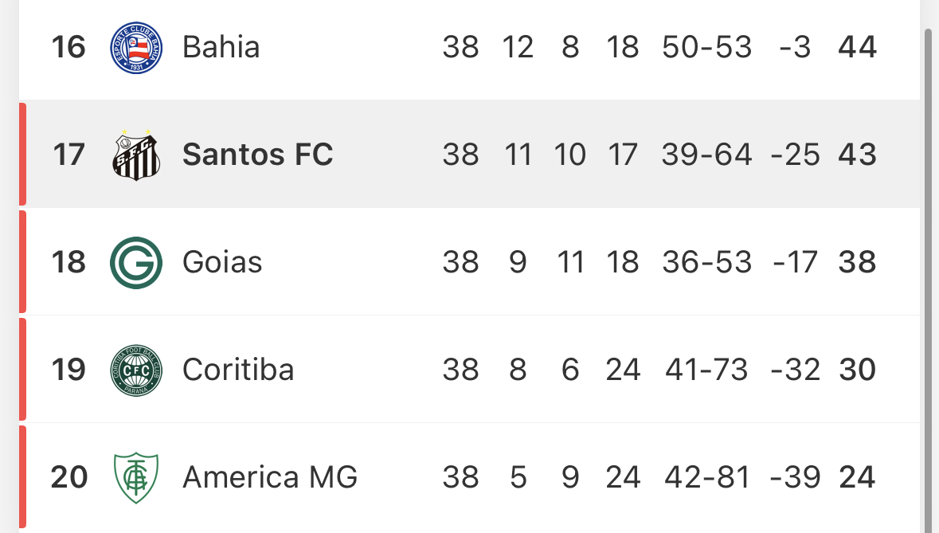Select the America MG team name

pyautogui.click(x=270, y=477)
